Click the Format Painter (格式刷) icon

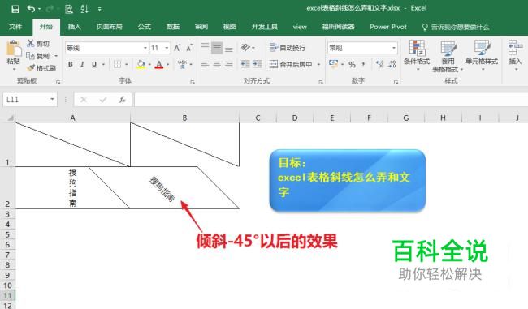click(x=31, y=68)
